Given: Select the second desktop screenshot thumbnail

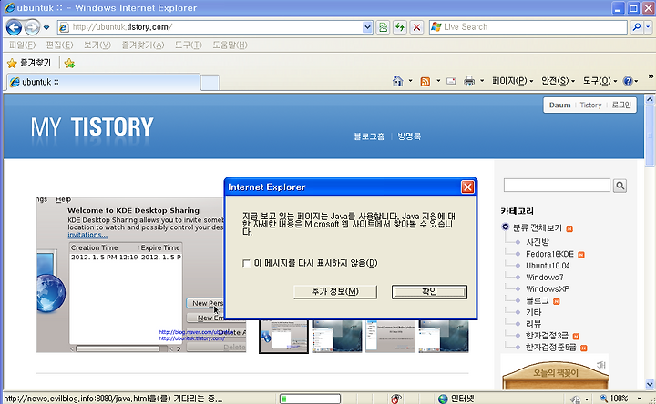Looking at the screenshot, I should [337, 337].
